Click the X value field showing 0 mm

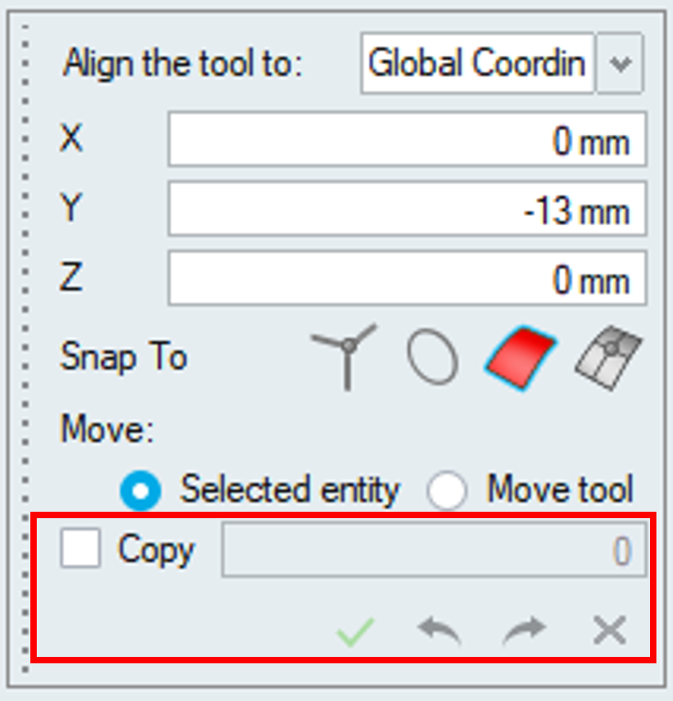coord(406,141)
